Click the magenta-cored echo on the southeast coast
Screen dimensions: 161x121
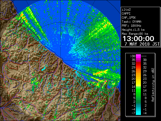pos(105,81)
